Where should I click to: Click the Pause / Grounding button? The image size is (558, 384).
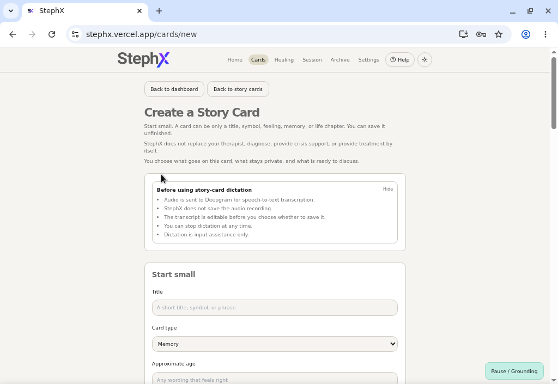(514, 371)
